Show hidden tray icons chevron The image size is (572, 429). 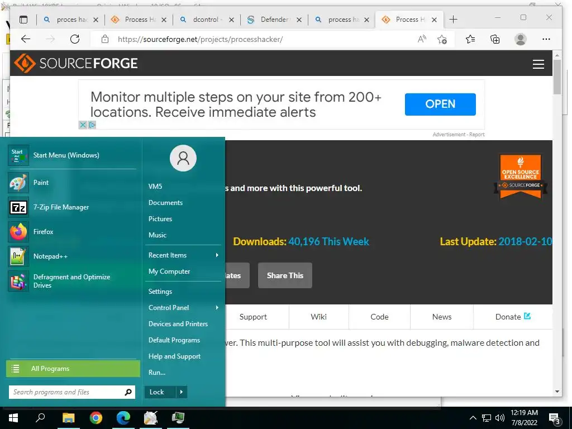coord(473,418)
